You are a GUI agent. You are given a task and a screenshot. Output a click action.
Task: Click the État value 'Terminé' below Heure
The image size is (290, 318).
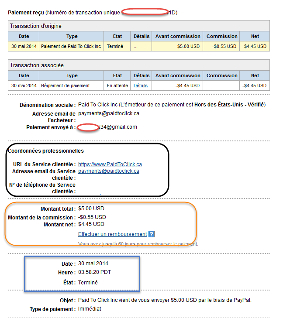88,283
